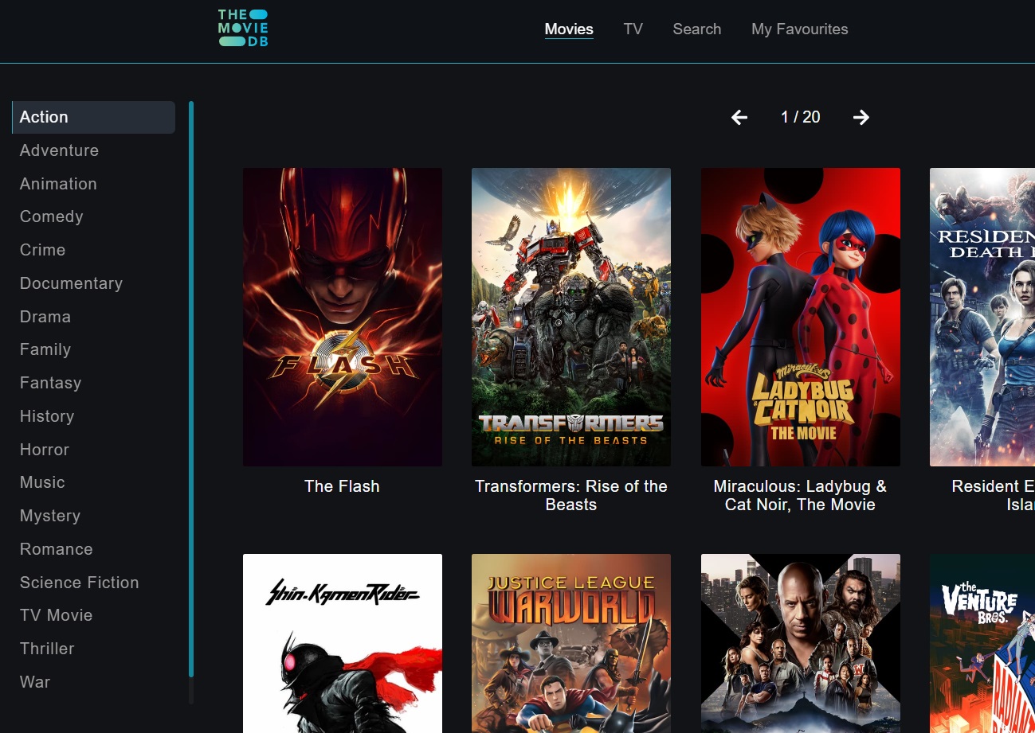Filter by Crime genre
1035x733 pixels.
[x=43, y=250]
